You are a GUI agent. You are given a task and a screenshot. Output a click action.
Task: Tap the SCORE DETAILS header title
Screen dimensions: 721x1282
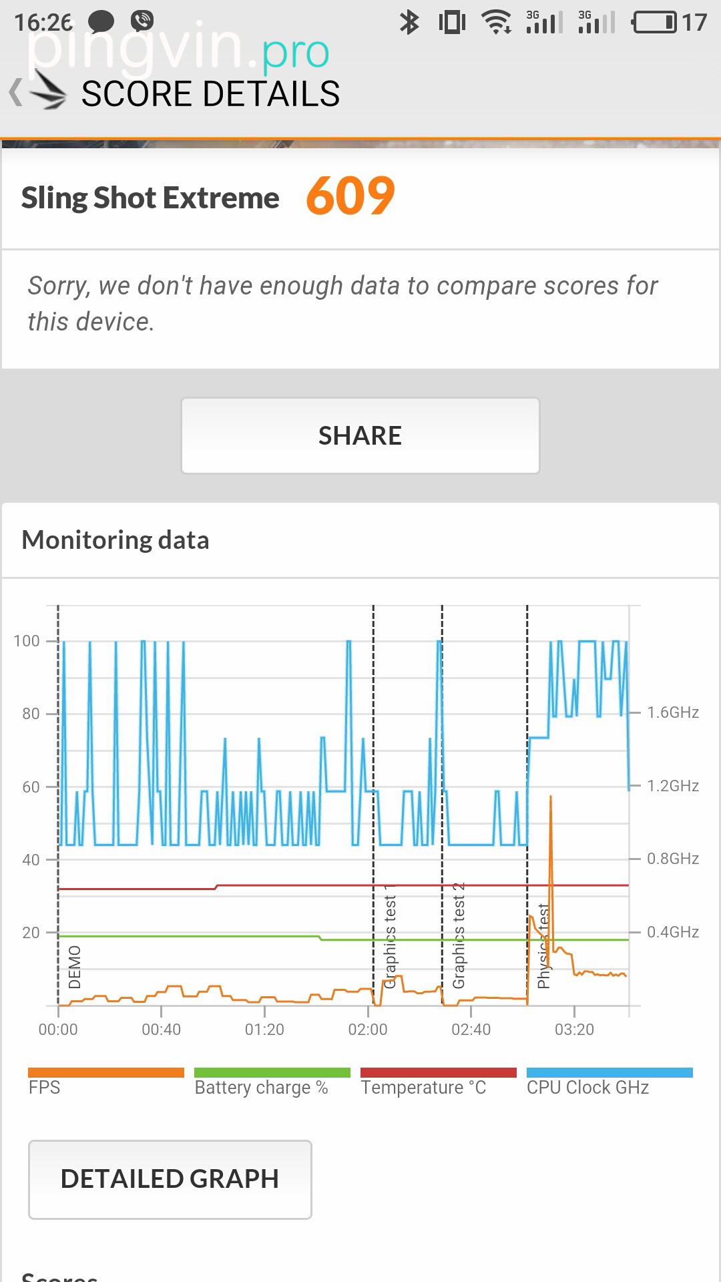click(210, 93)
